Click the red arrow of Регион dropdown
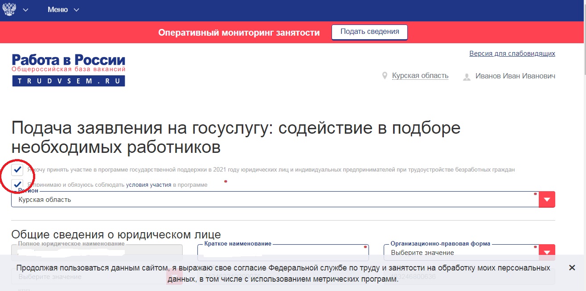 (547, 200)
